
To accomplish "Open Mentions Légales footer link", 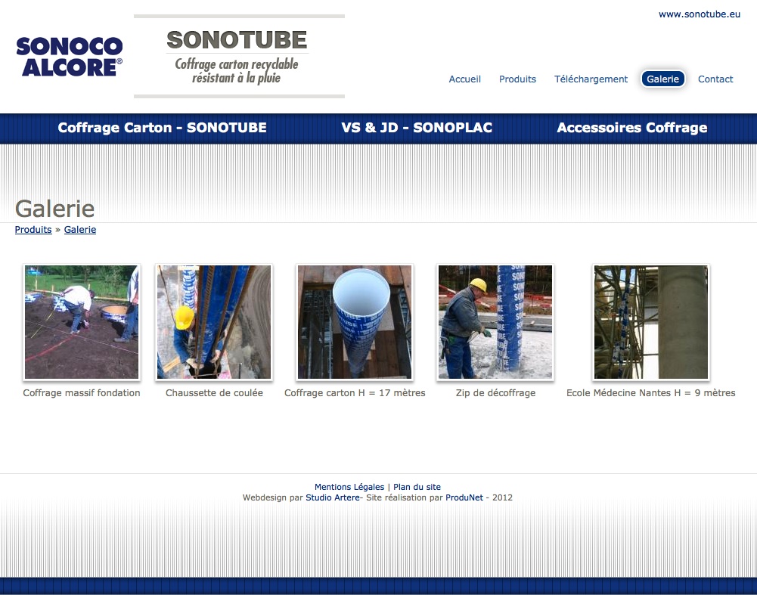I will [x=349, y=487].
